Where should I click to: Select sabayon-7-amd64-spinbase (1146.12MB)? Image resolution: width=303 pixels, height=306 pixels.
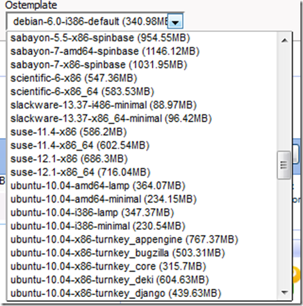coord(143,51)
